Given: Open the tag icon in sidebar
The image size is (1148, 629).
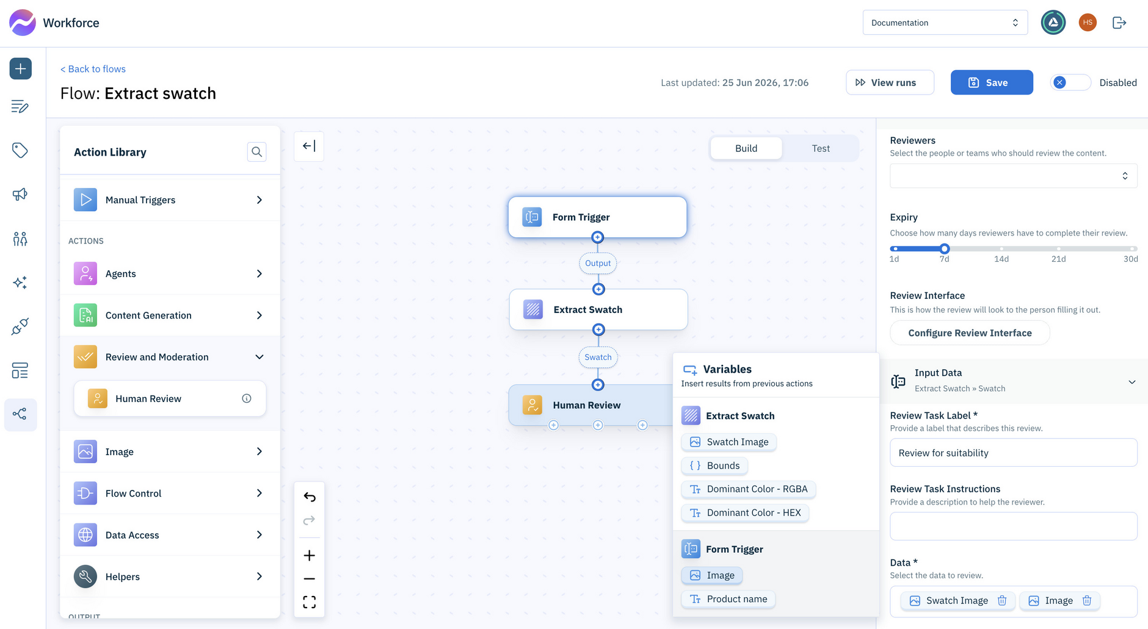Looking at the screenshot, I should 20,150.
